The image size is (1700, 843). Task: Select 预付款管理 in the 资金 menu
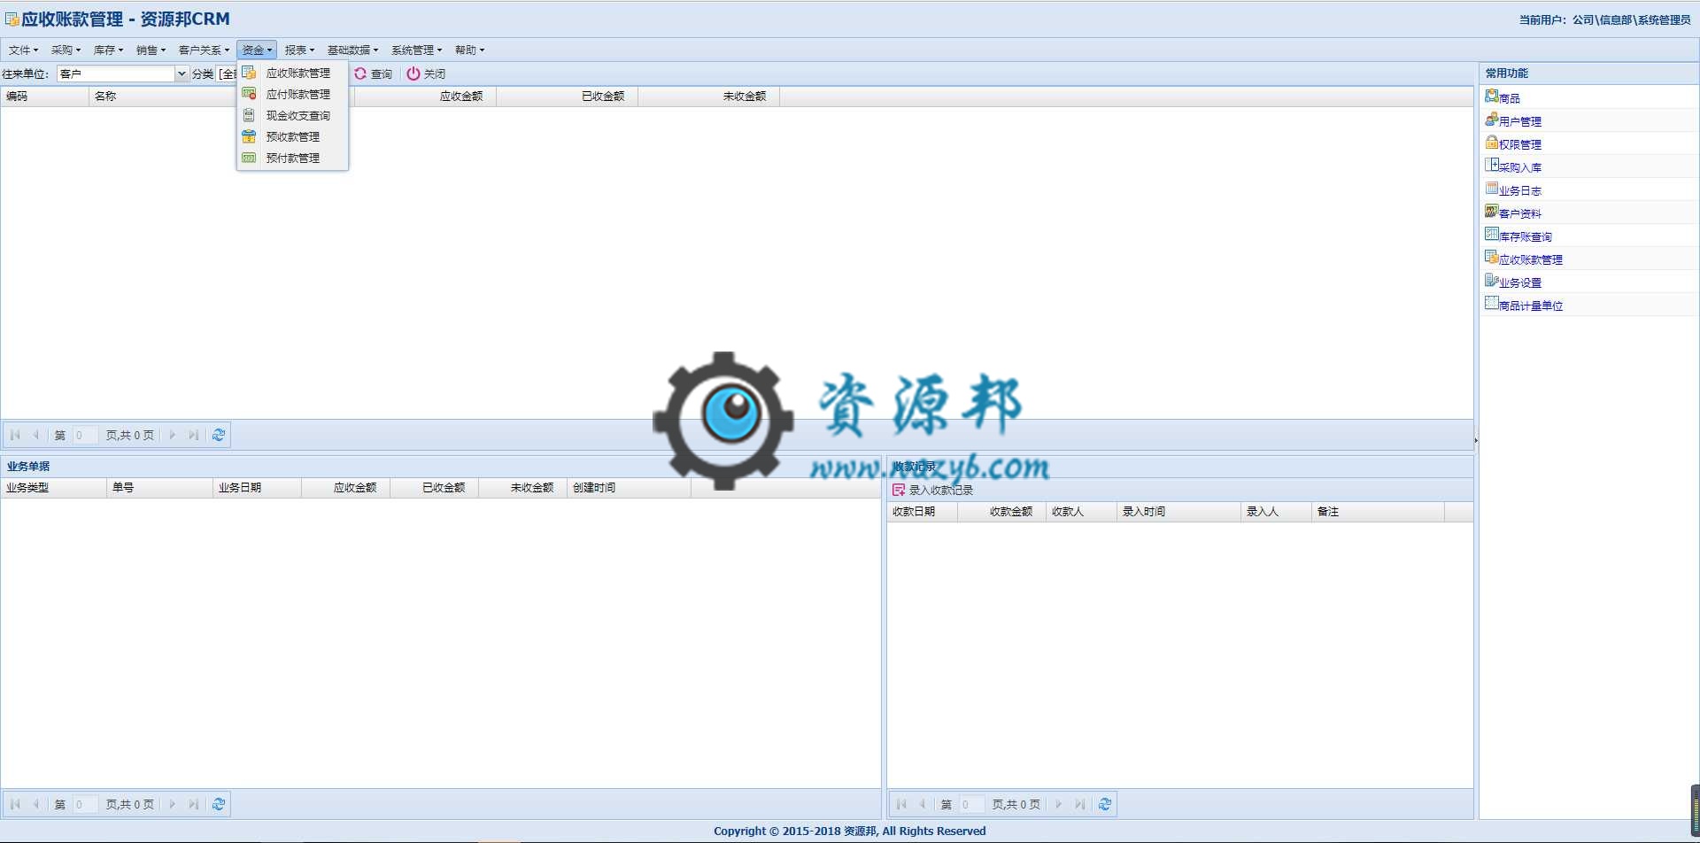[x=292, y=159]
